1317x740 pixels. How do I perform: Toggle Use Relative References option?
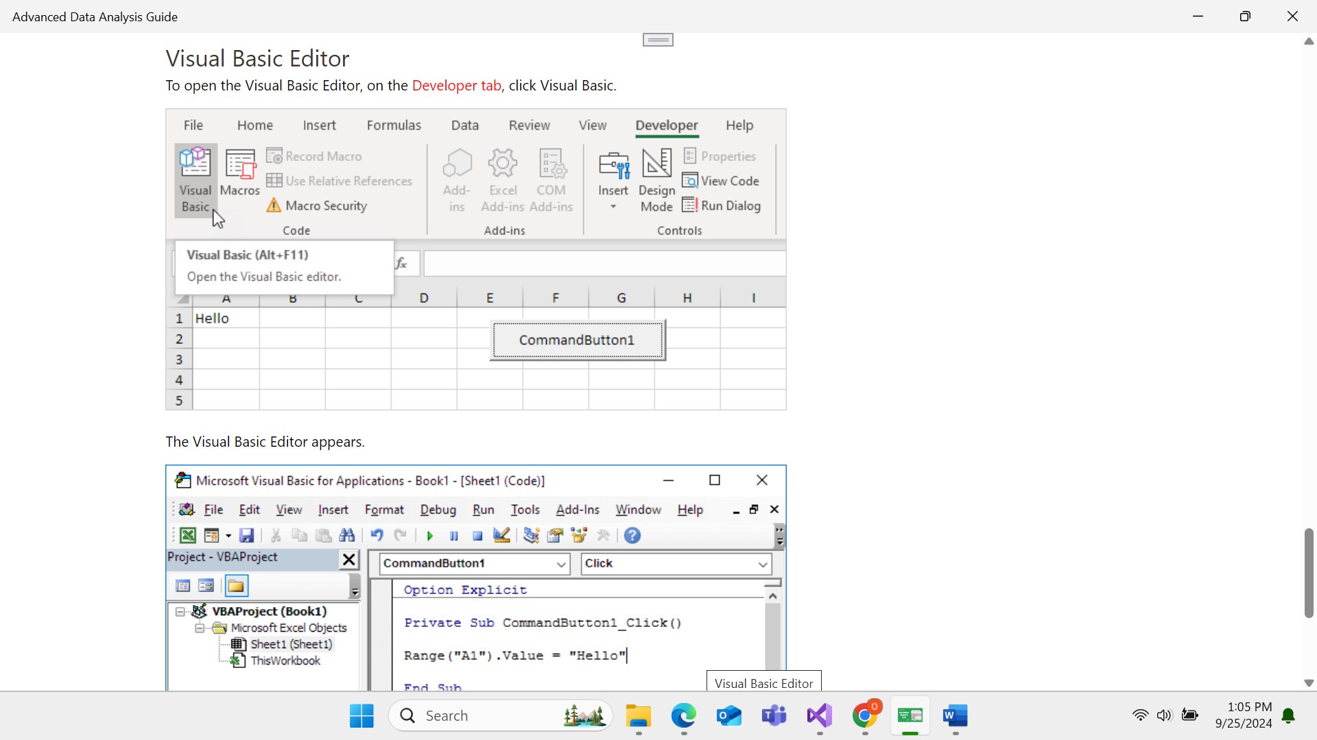[x=340, y=181]
